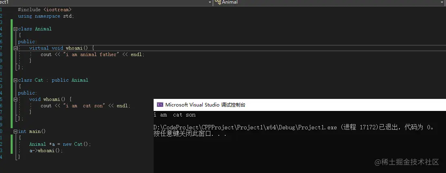Click the Project1.exe exit path line in console
Viewport: 446px width, 173px height.
294,127
